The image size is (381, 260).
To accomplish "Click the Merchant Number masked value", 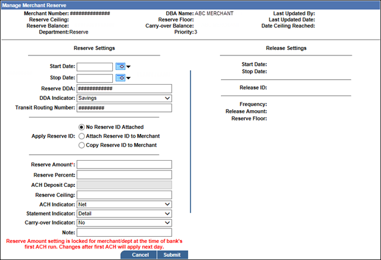I will click(90, 13).
